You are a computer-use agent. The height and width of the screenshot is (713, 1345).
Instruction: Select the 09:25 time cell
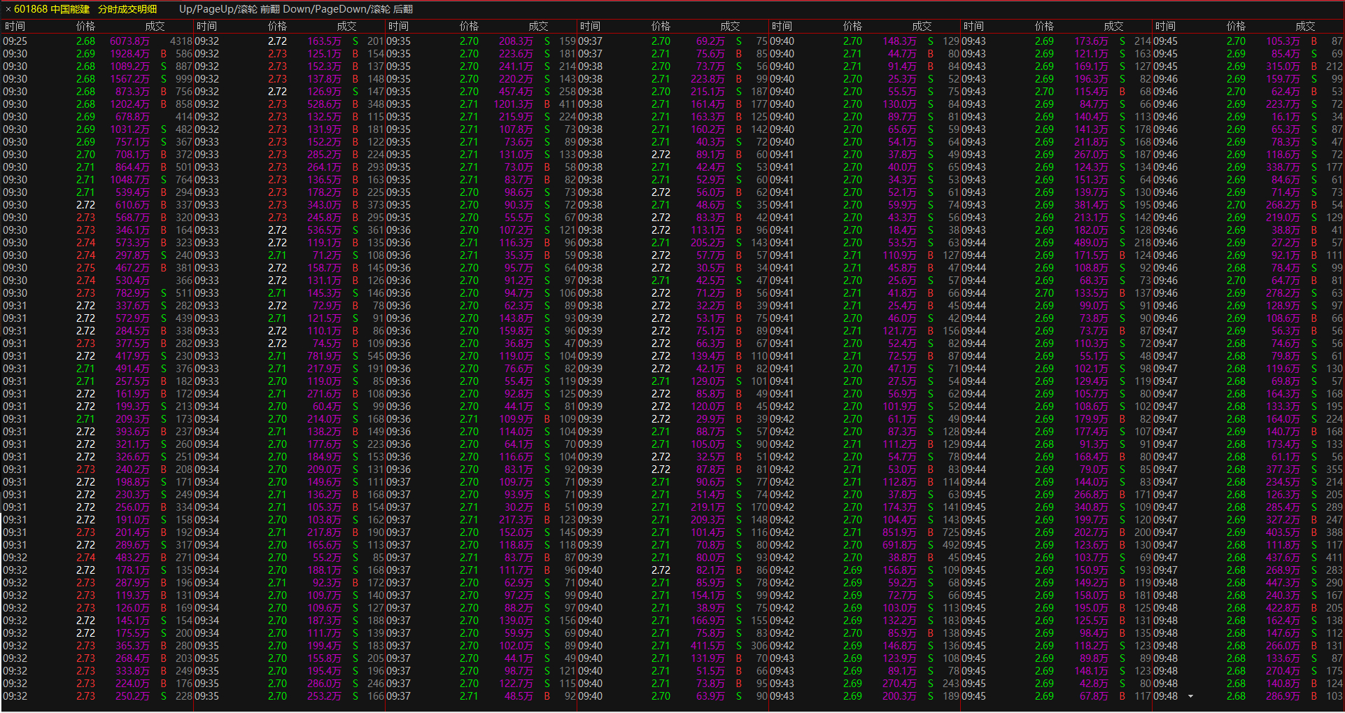15,41
